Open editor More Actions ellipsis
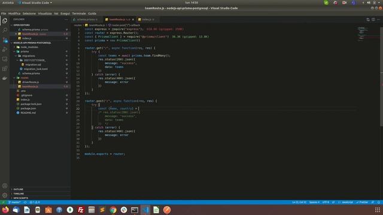Image resolution: width=383 pixels, height=215 pixels. tap(379, 20)
